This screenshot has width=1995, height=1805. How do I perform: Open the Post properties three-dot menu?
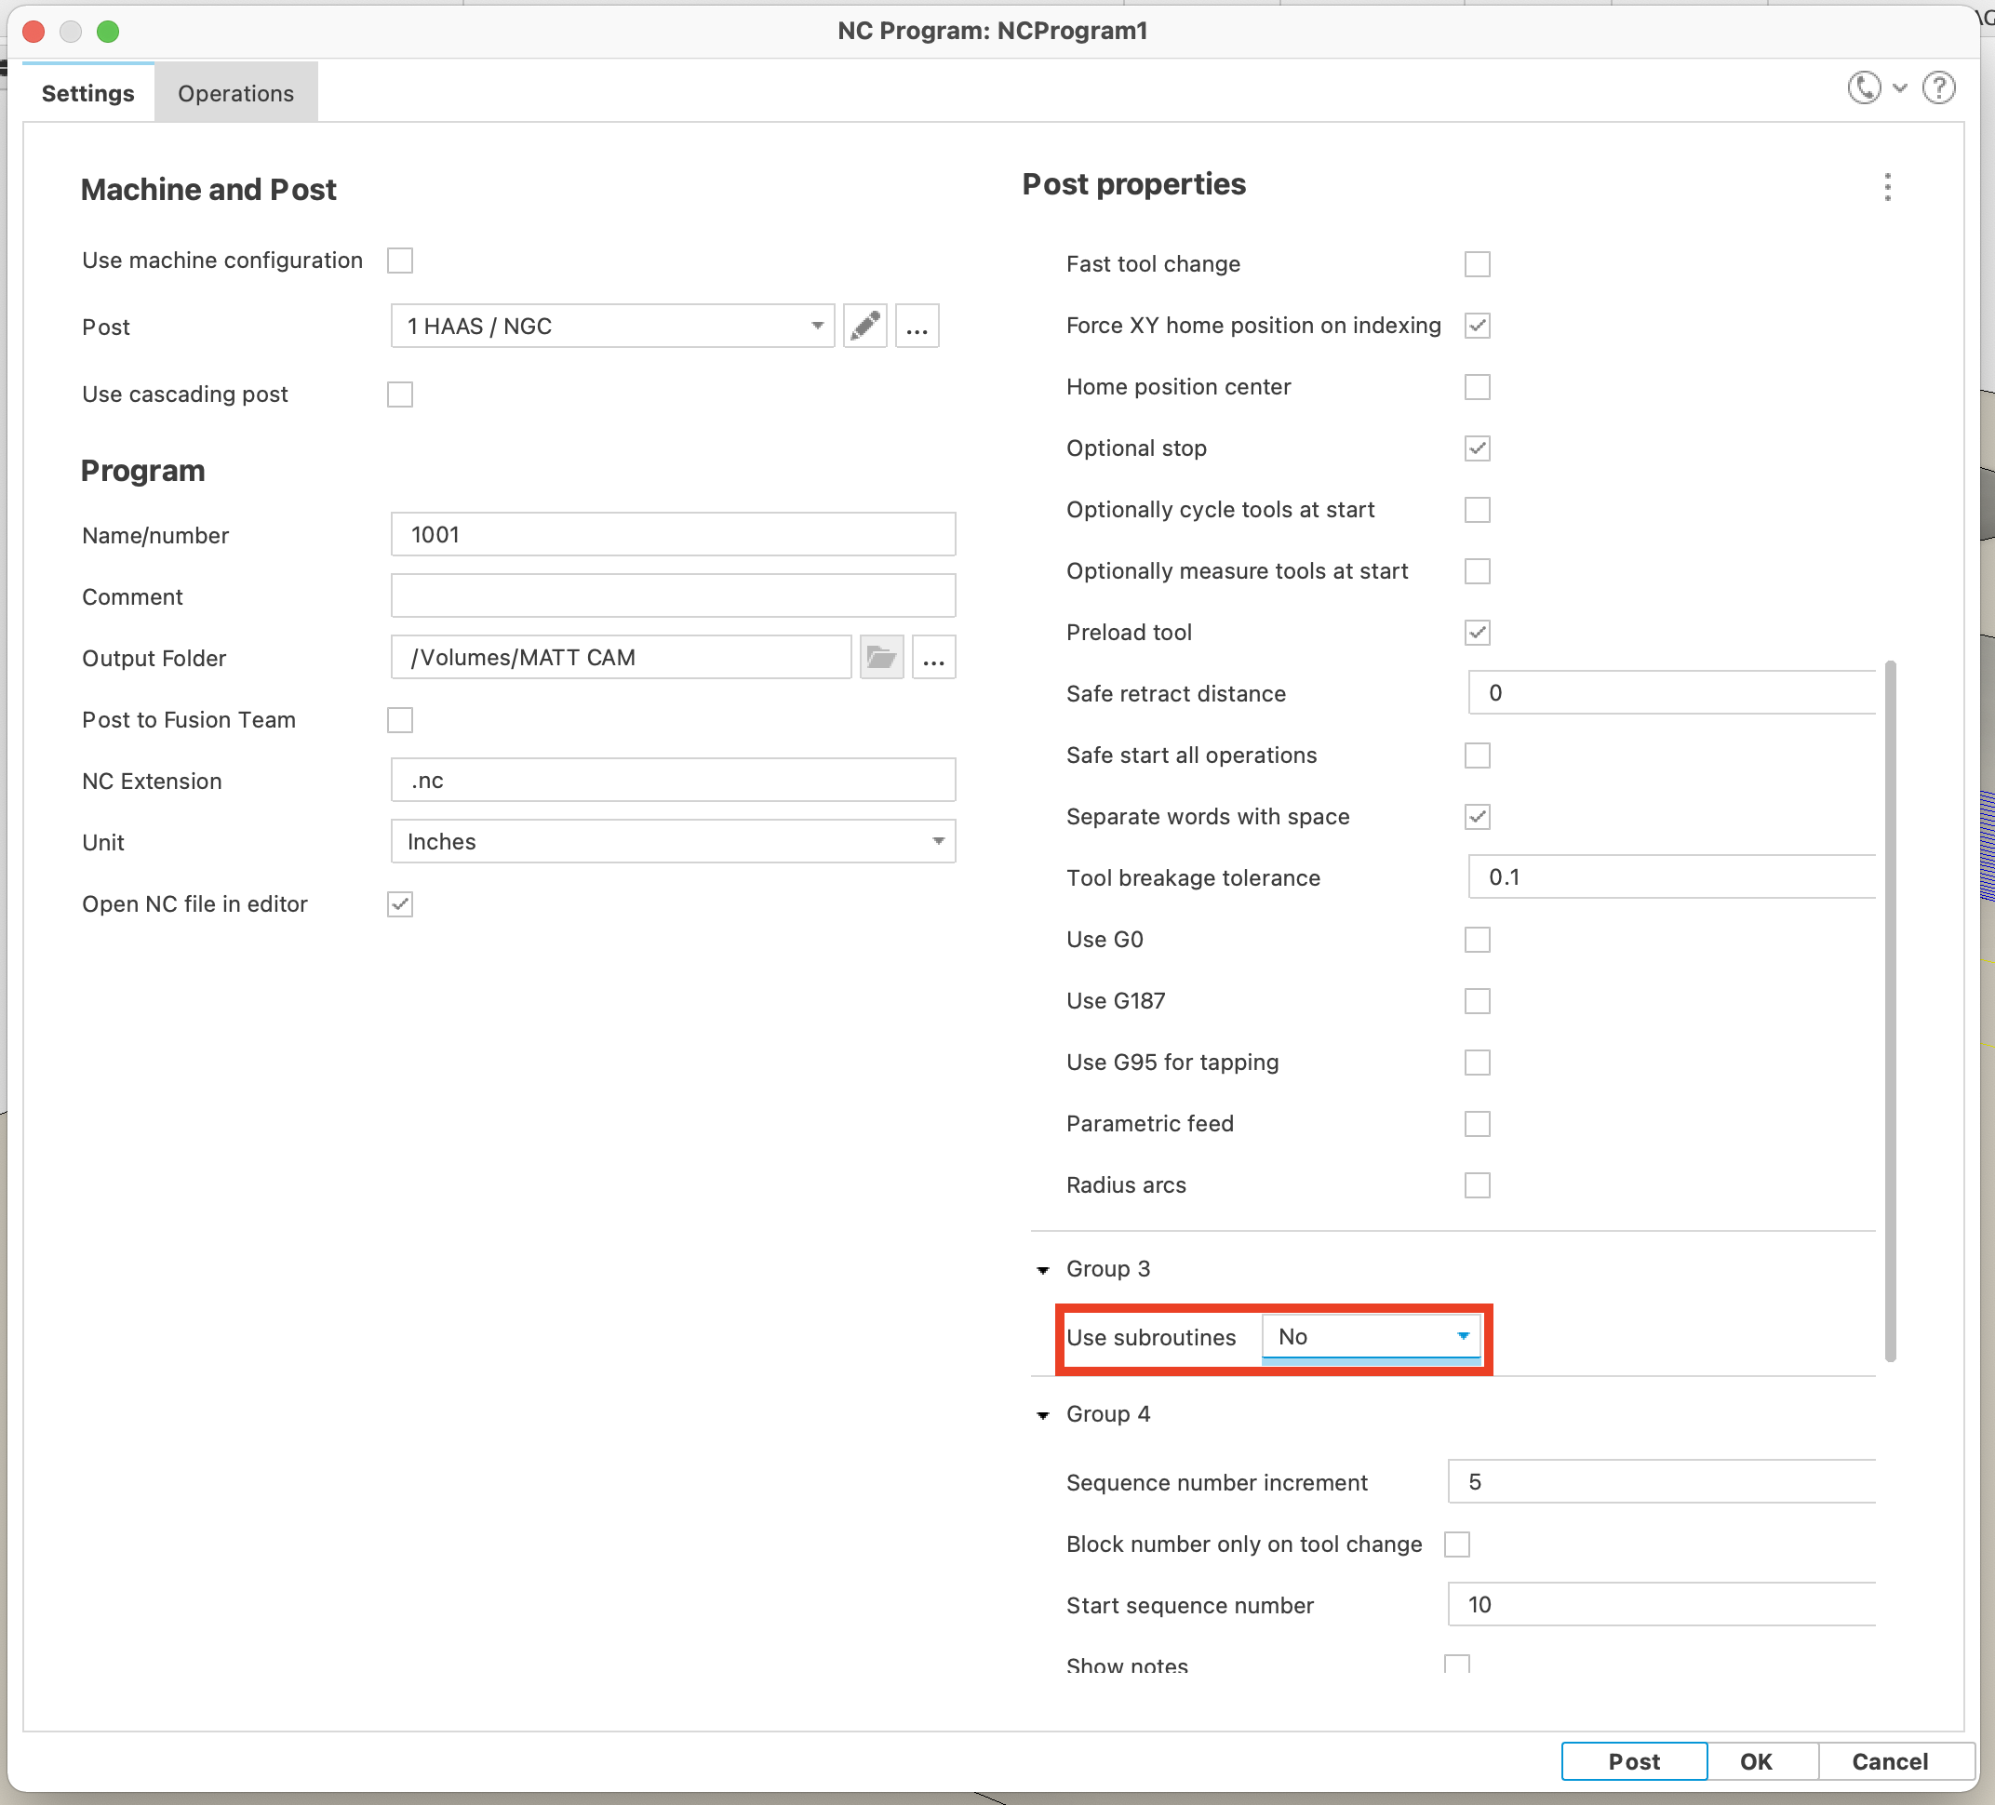pyautogui.click(x=1887, y=187)
